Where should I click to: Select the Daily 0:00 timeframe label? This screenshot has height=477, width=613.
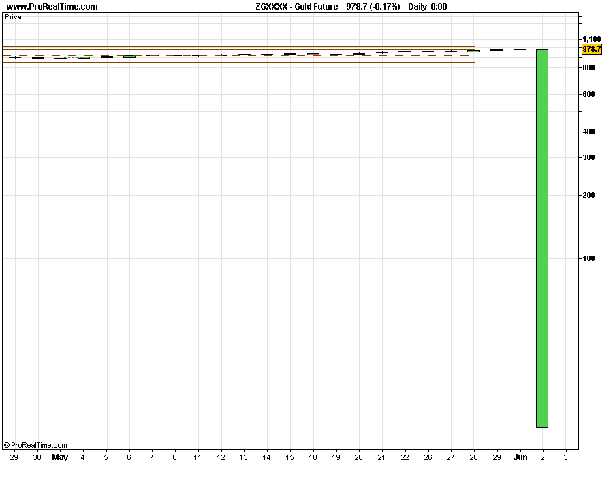click(427, 7)
